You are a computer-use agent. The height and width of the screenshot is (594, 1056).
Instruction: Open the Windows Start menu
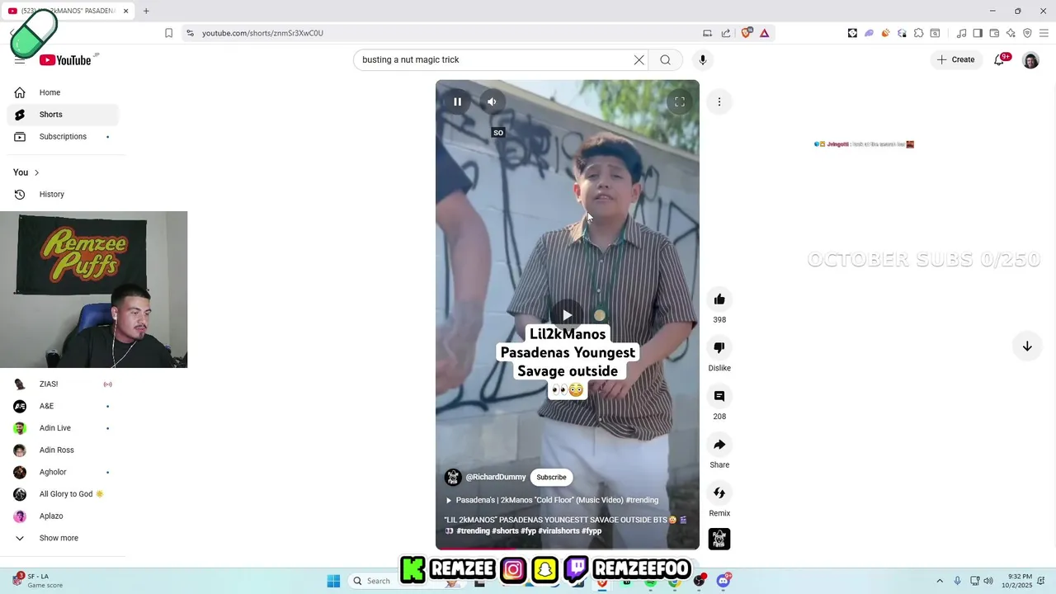(333, 581)
